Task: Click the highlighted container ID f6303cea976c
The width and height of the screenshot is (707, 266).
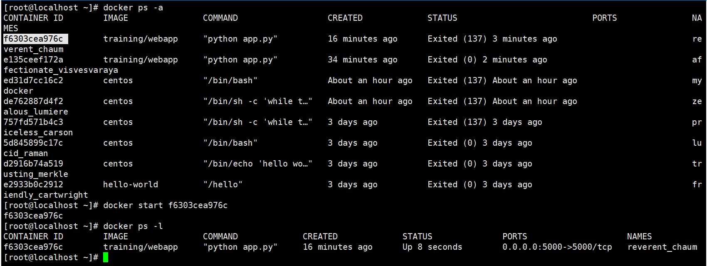Action: point(35,39)
